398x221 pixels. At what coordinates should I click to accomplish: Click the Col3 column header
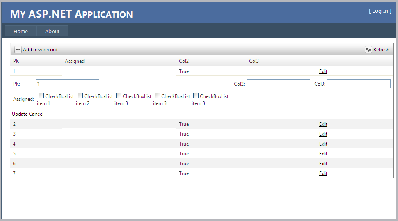pyautogui.click(x=254, y=61)
